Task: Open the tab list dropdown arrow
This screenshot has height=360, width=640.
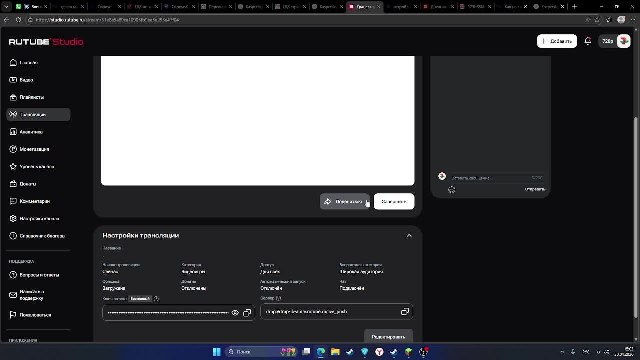Action: click(x=6, y=6)
